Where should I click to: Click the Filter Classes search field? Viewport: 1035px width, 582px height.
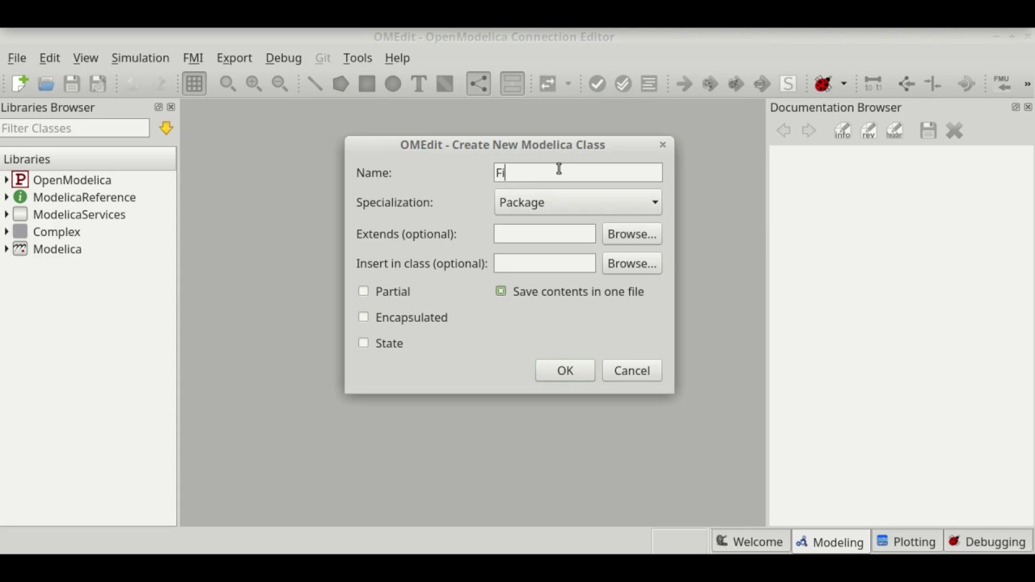coord(74,128)
